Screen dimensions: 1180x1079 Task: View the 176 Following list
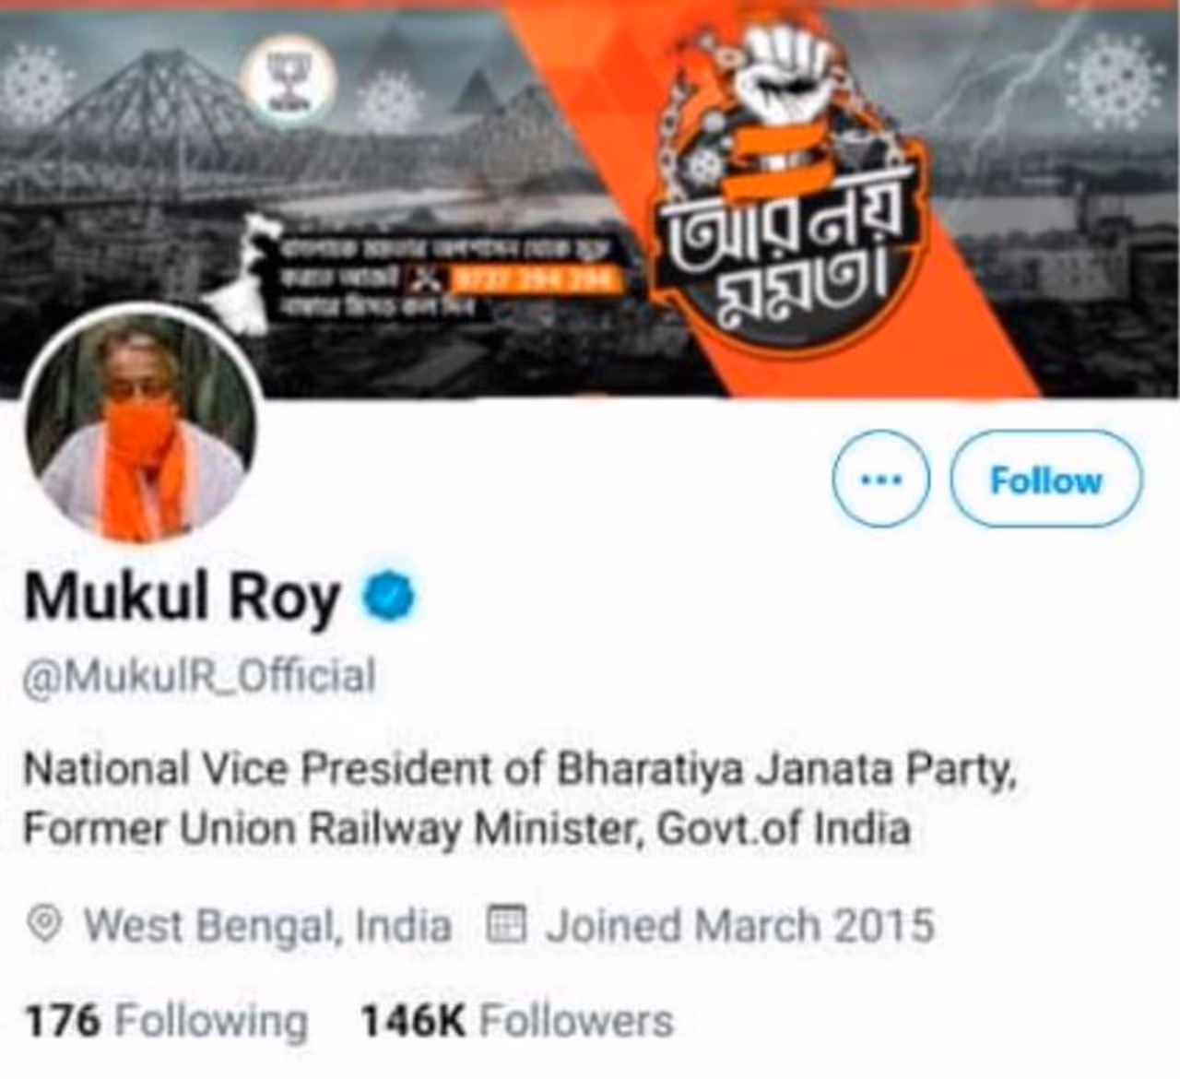pyautogui.click(x=166, y=1021)
